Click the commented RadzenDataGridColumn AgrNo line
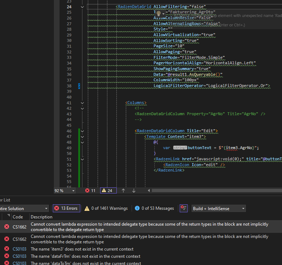 point(200,114)
